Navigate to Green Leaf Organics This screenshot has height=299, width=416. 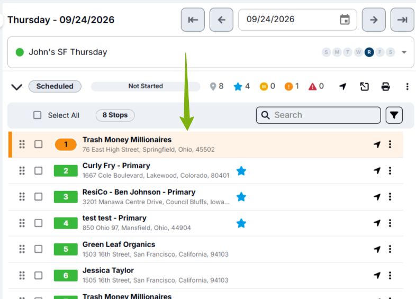(x=377, y=249)
